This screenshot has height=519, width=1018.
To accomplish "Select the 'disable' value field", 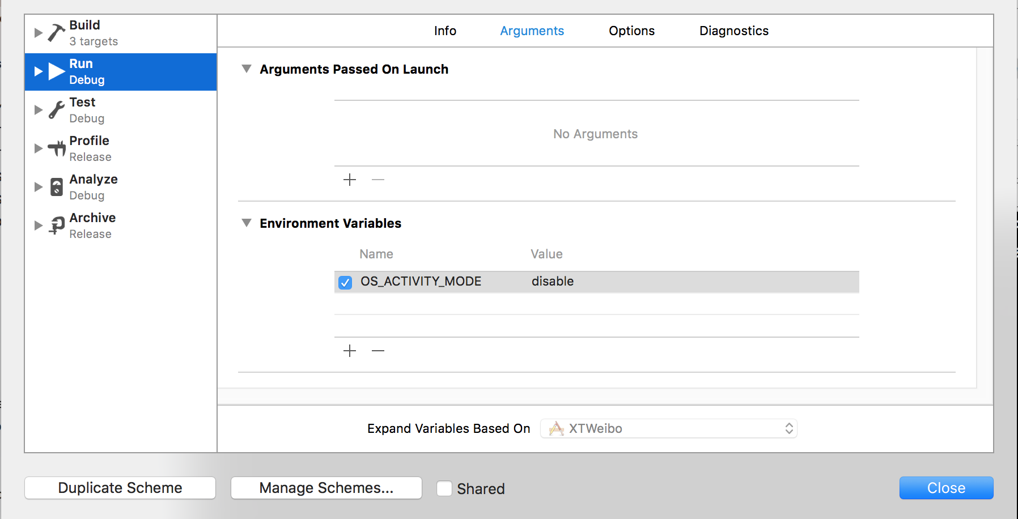I will coord(553,282).
